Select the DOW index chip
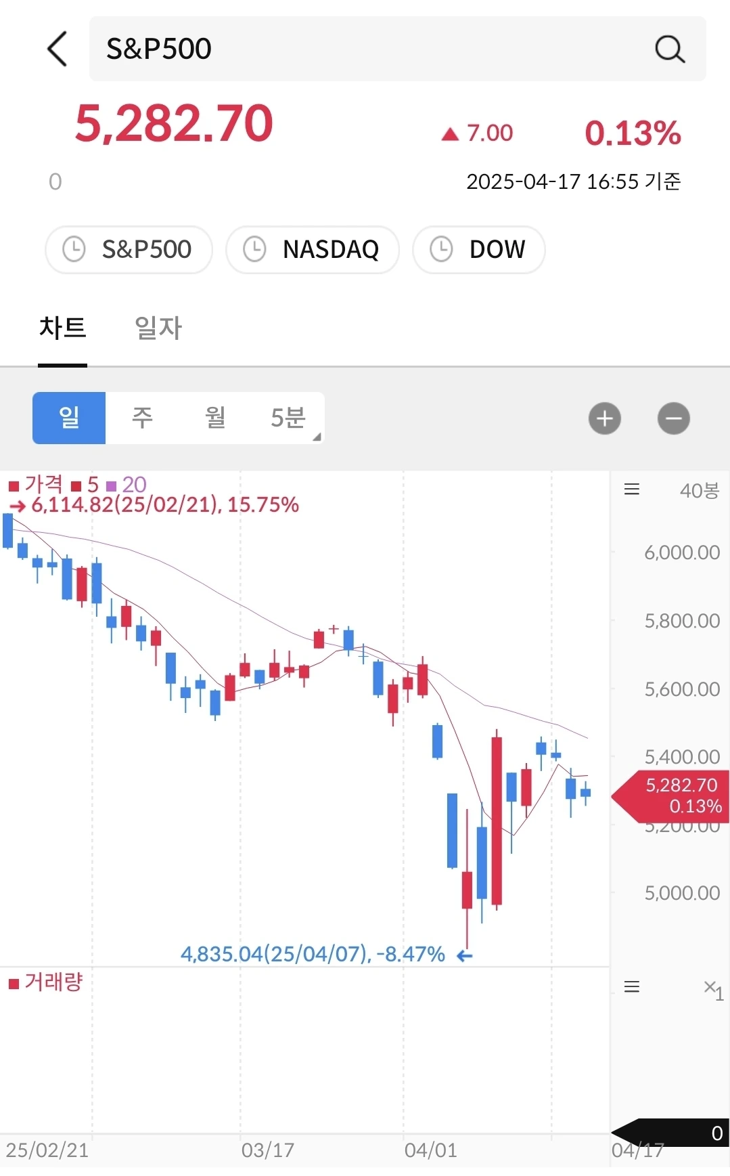This screenshot has width=730, height=1176. point(478,249)
